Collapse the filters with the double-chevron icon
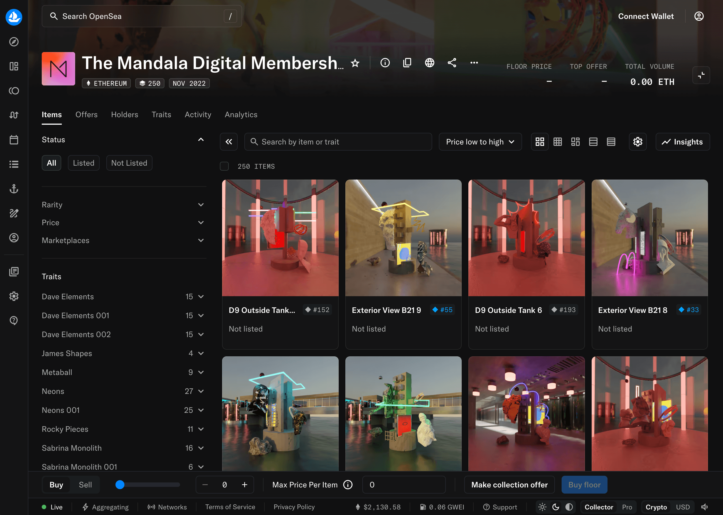This screenshot has width=723, height=515. pos(228,142)
